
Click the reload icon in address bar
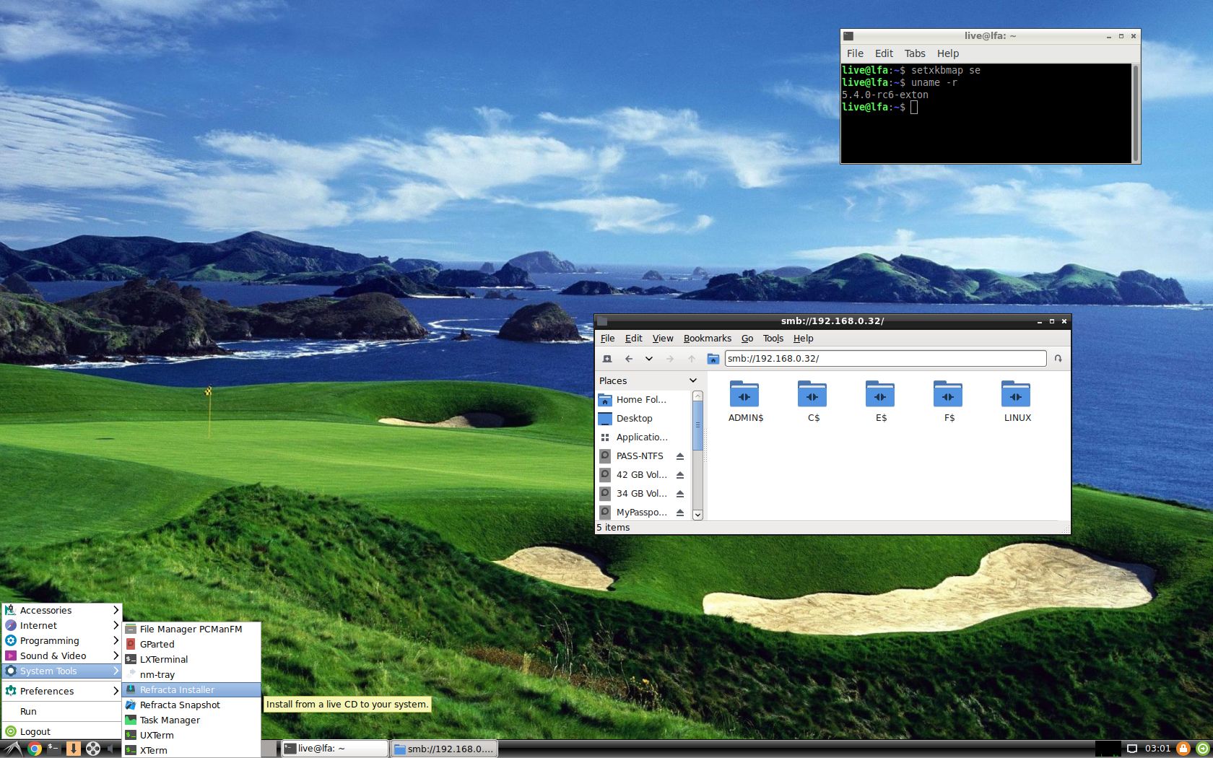(x=1058, y=358)
